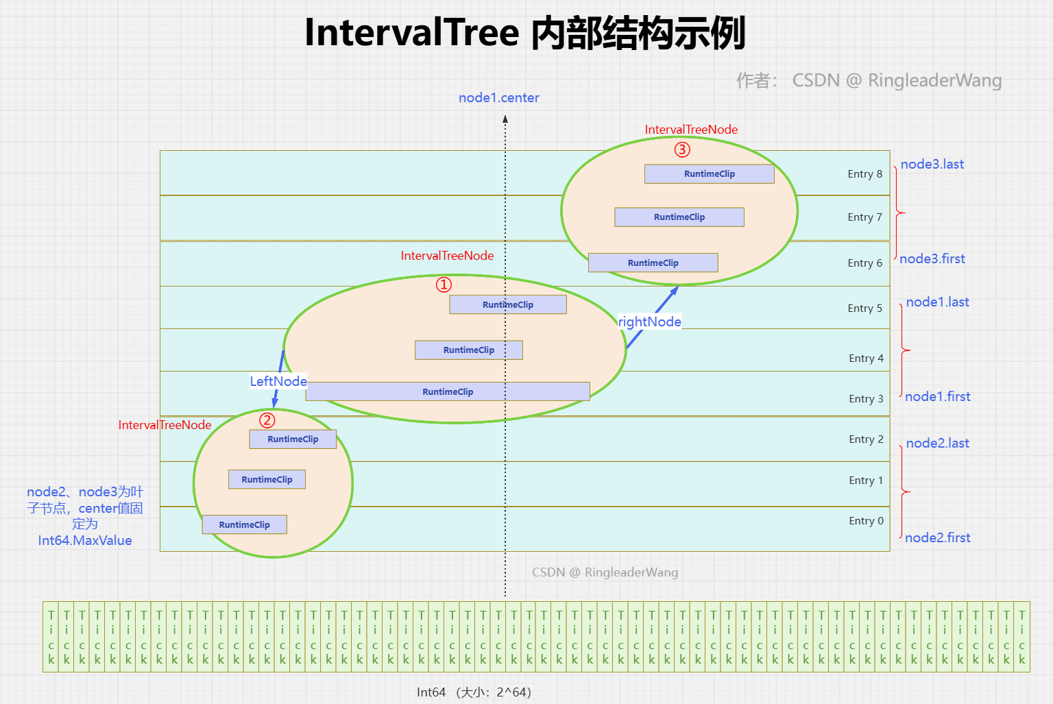
Task: Select the wide RuntimeClip bar in Entry 3 row
Action: pos(448,391)
